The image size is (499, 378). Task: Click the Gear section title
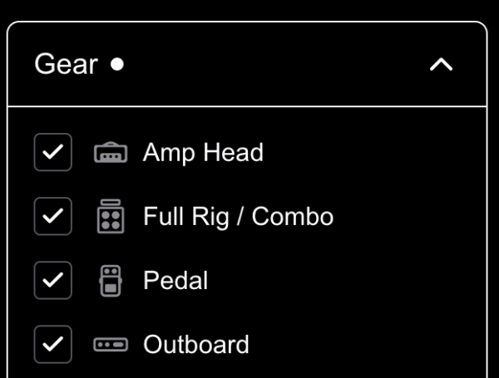click(x=67, y=64)
